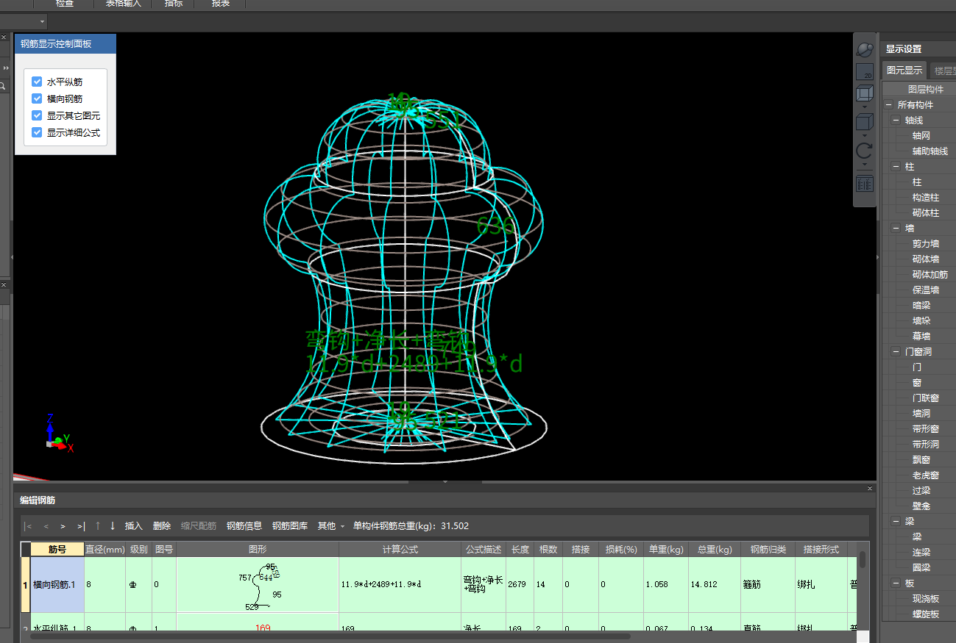This screenshot has height=643, width=956.
Task: Close the 编辑钢筋 panel
Action: [x=870, y=489]
